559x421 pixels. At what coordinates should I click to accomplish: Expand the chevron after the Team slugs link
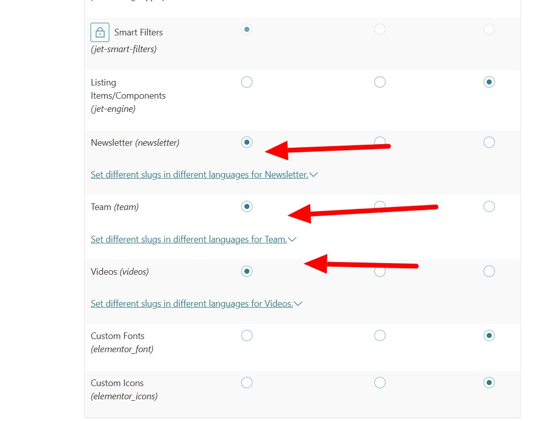292,239
